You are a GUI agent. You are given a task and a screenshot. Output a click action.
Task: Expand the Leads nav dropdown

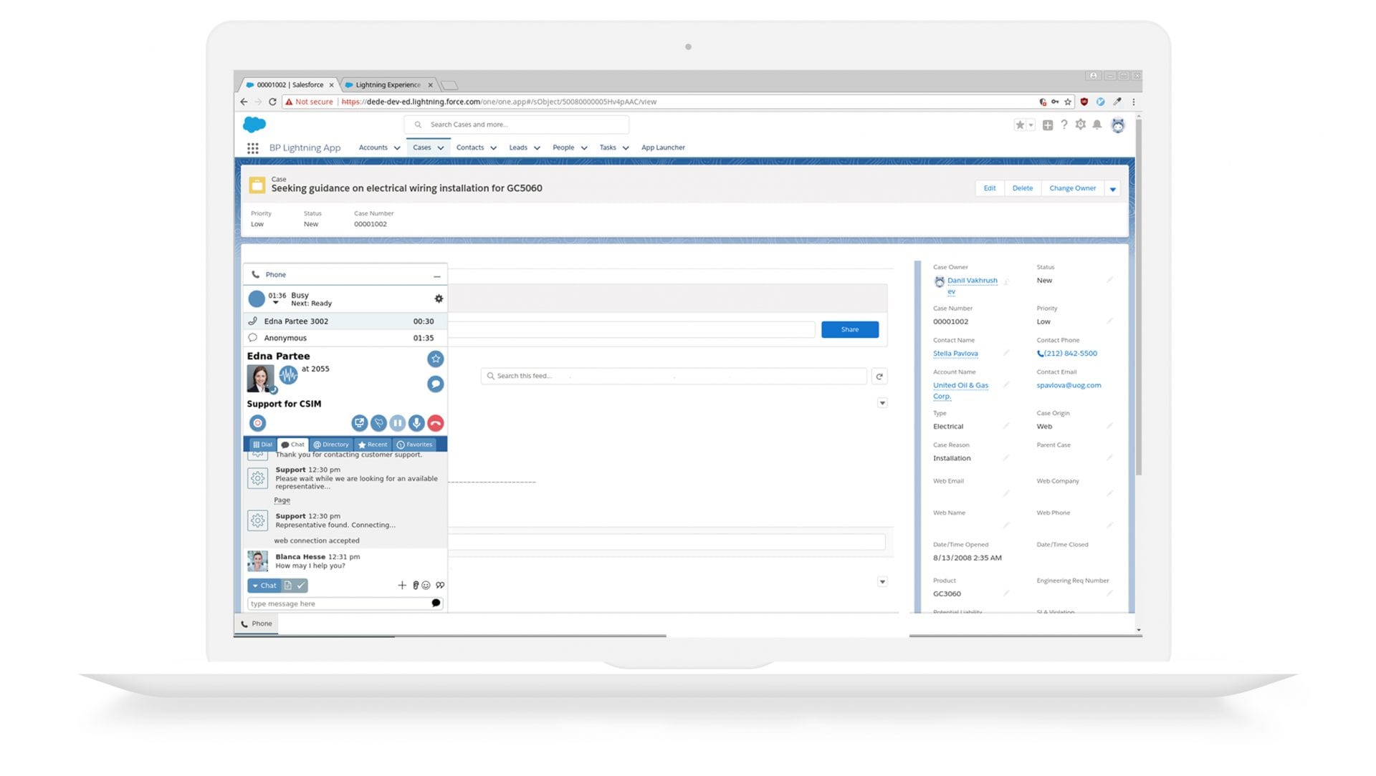pos(537,148)
